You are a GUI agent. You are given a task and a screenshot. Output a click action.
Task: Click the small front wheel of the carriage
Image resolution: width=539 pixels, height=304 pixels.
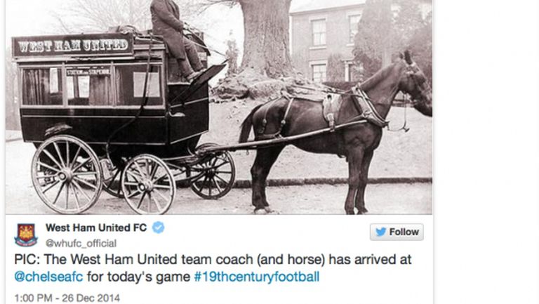click(x=149, y=184)
